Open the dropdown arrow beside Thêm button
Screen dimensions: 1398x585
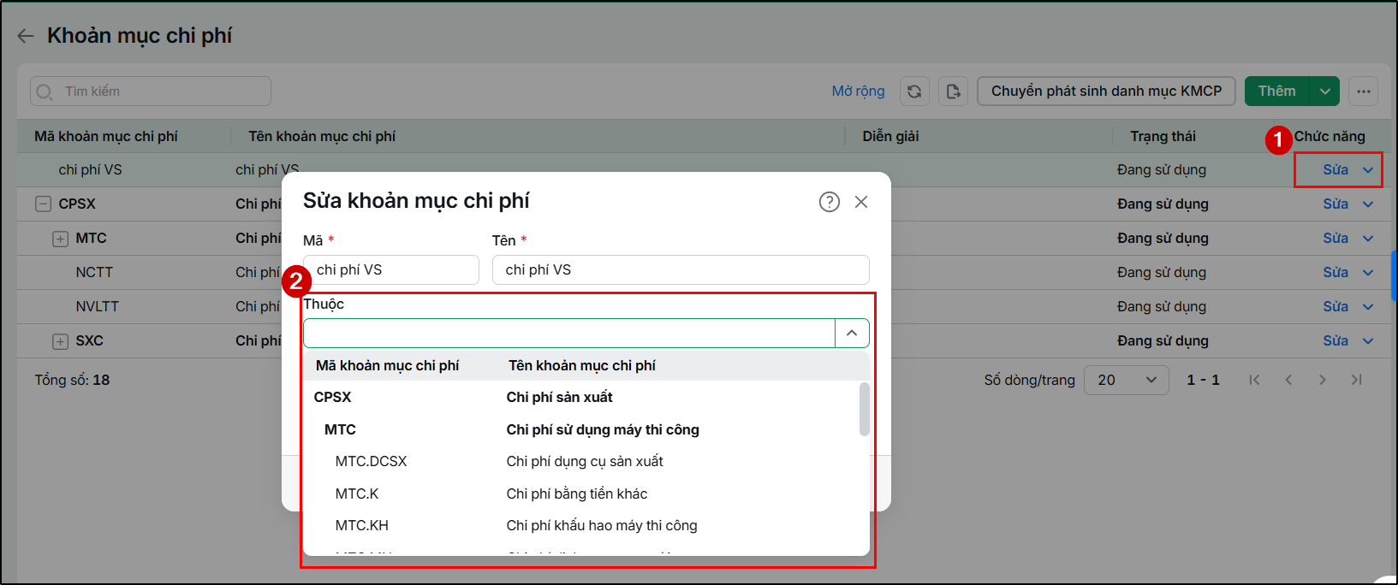point(1325,92)
